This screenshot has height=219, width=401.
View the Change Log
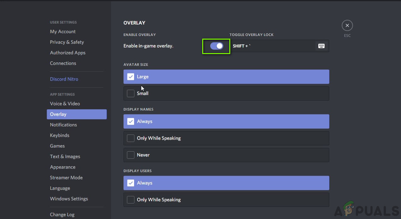[62, 215]
